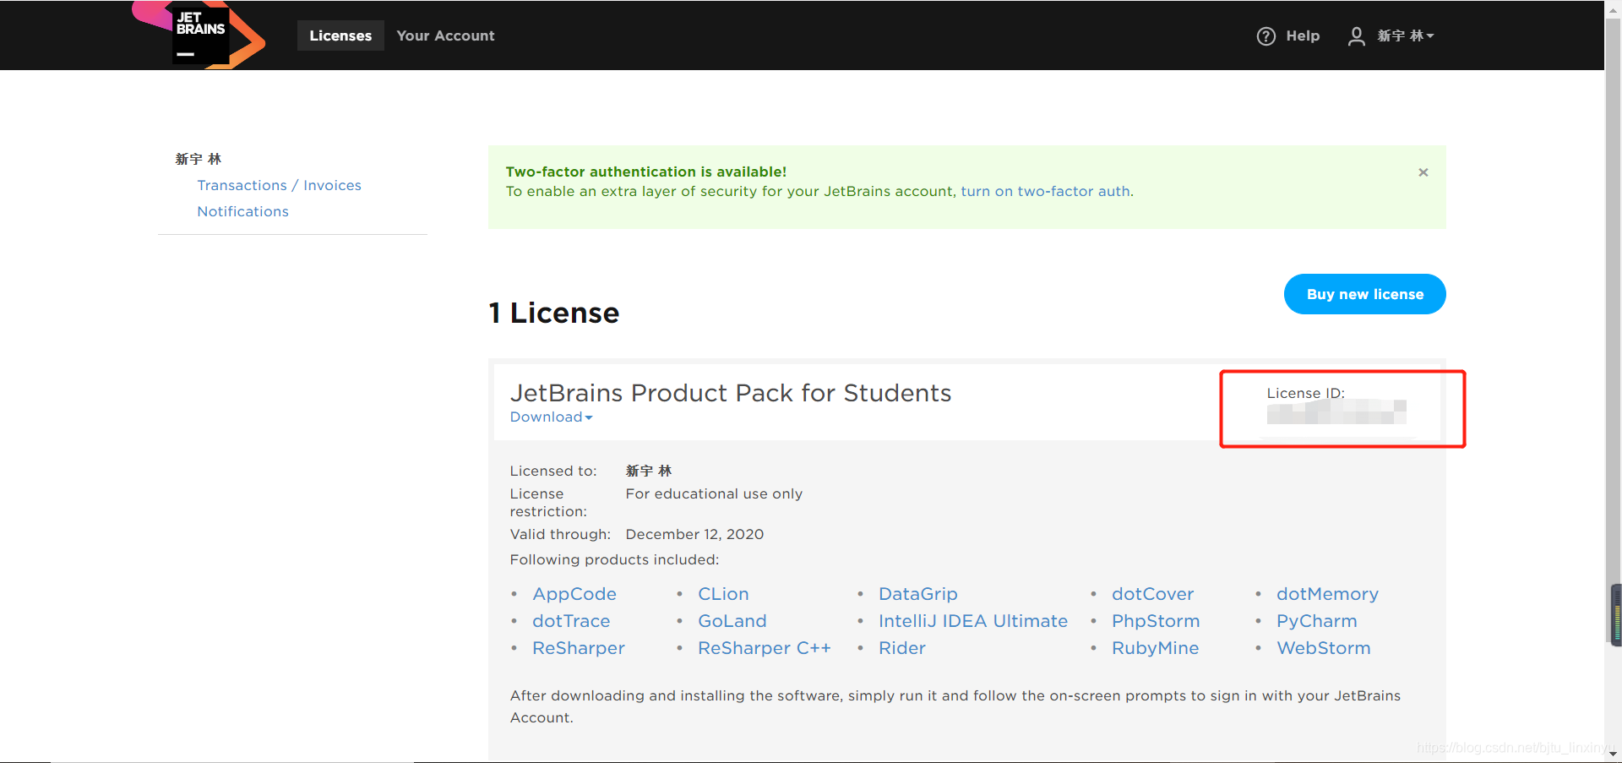Select the 'JetBrains Product Pack for Students' title
The width and height of the screenshot is (1622, 763).
731,393
